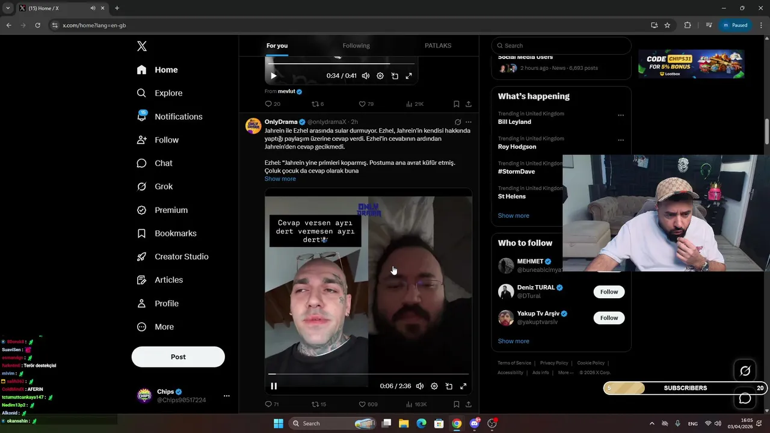The image size is (770, 433).
Task: Play the mevlut video
Action: coord(274,76)
